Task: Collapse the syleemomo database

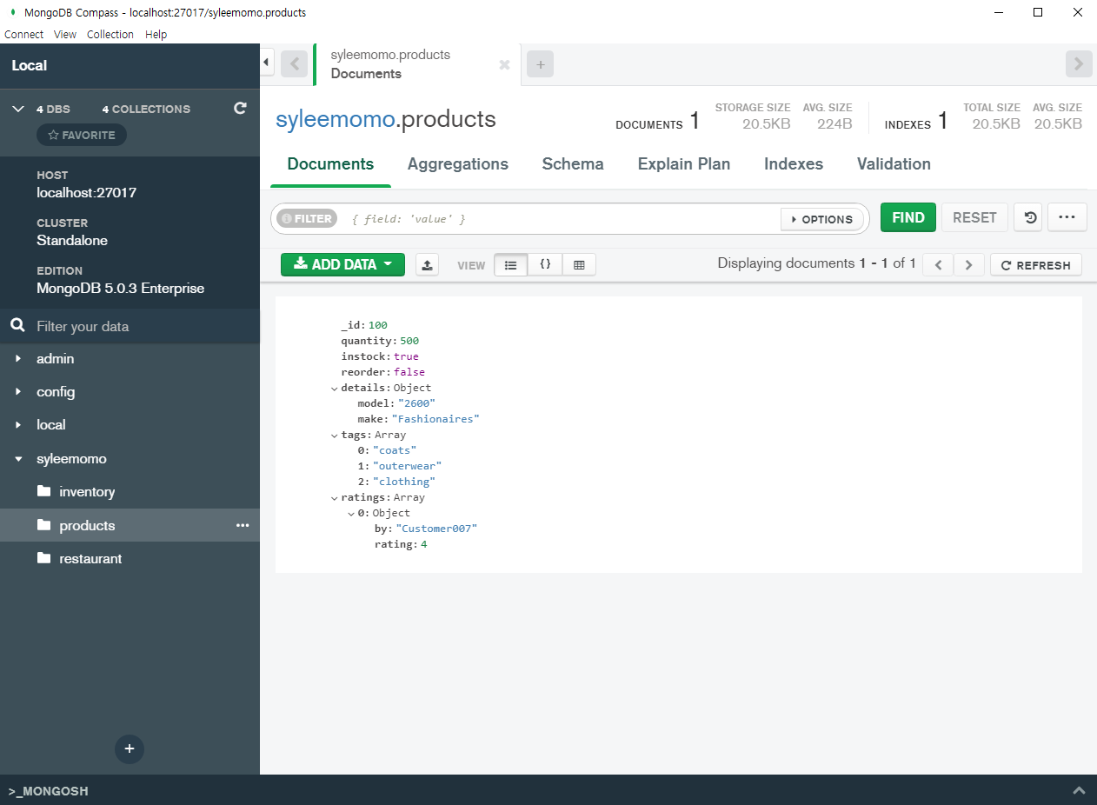Action: pyautogui.click(x=18, y=459)
